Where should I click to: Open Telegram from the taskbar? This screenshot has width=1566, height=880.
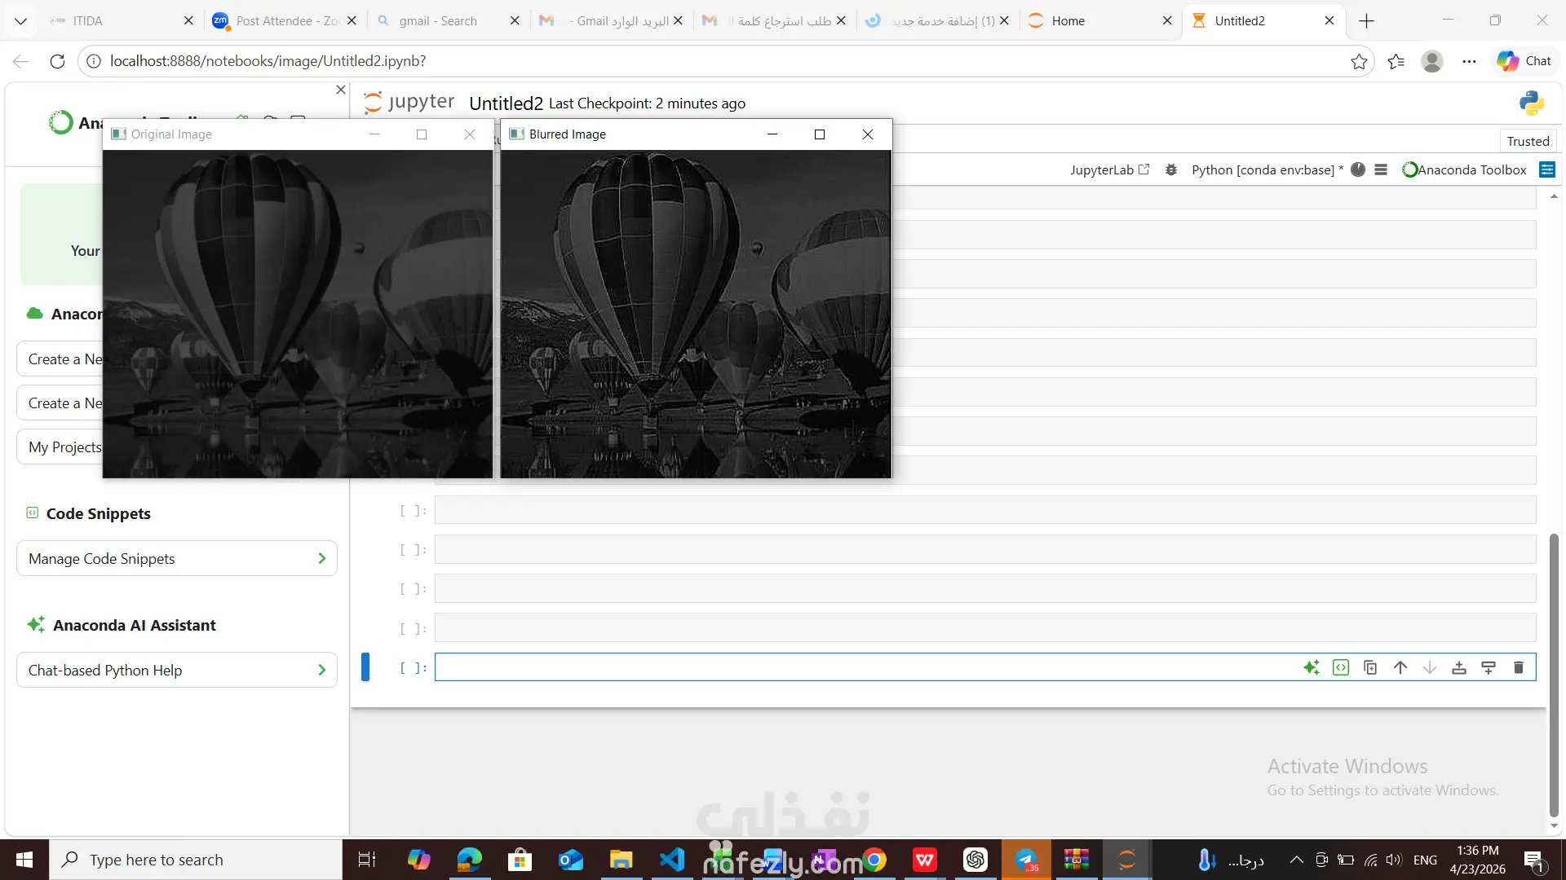[x=1026, y=860]
